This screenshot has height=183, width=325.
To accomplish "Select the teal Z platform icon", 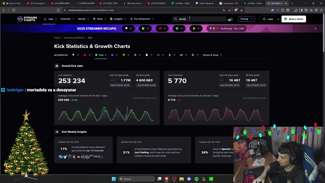I will click(x=170, y=55).
